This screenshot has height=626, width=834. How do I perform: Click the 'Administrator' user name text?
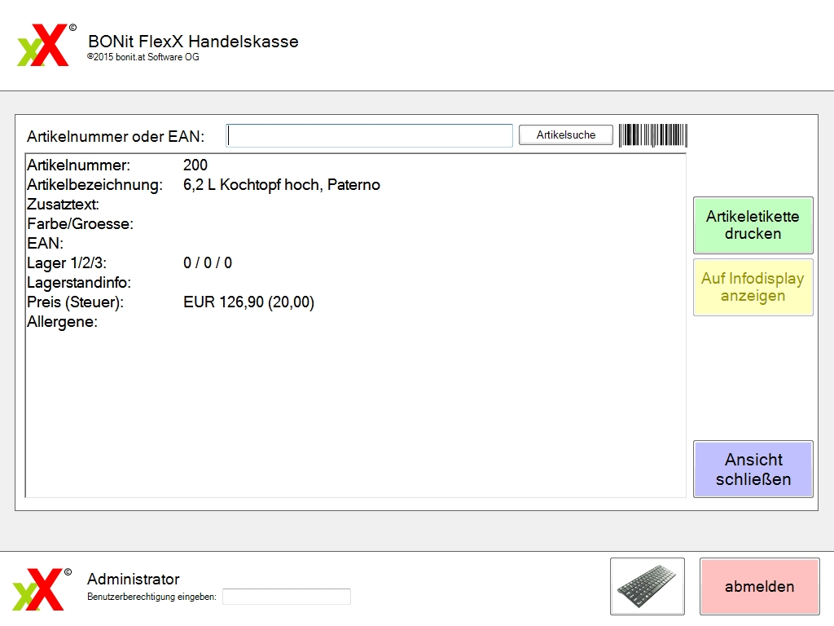click(134, 580)
